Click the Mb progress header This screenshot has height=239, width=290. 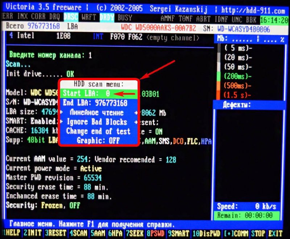tap(250, 39)
